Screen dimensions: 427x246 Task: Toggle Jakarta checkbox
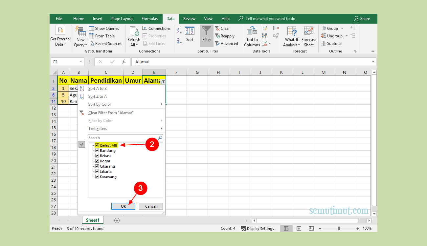click(x=97, y=172)
